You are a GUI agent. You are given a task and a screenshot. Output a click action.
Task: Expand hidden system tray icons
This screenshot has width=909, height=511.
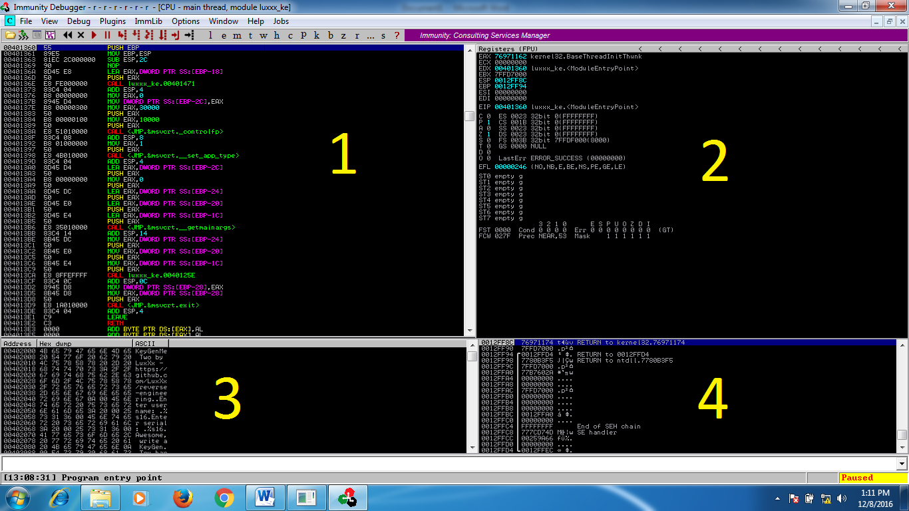click(777, 497)
